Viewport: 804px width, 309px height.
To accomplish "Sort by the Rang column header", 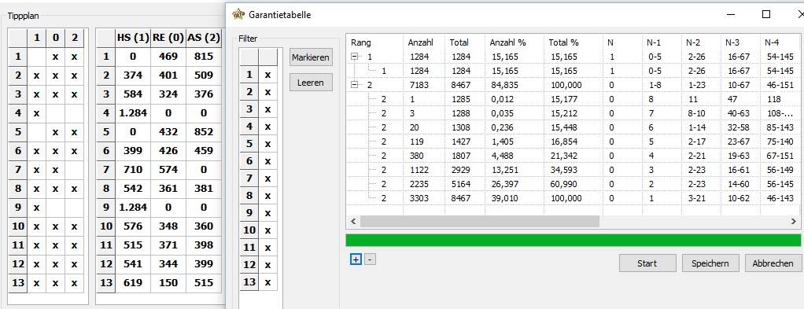I will tap(374, 42).
